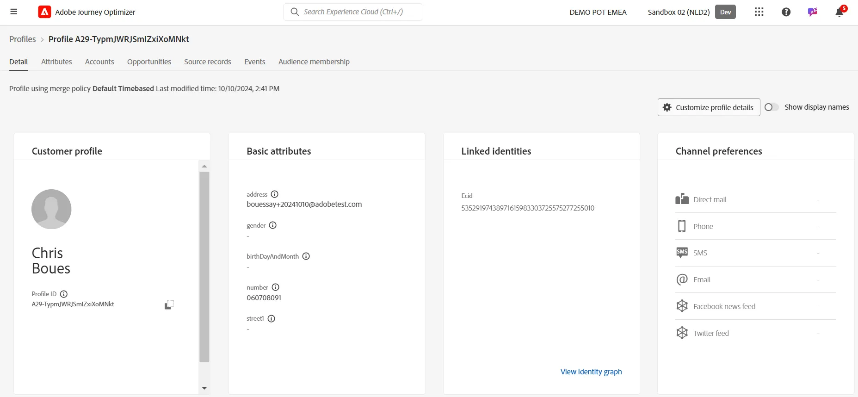Image resolution: width=858 pixels, height=397 pixels.
Task: Click the info icon next to gender
Action: point(273,225)
